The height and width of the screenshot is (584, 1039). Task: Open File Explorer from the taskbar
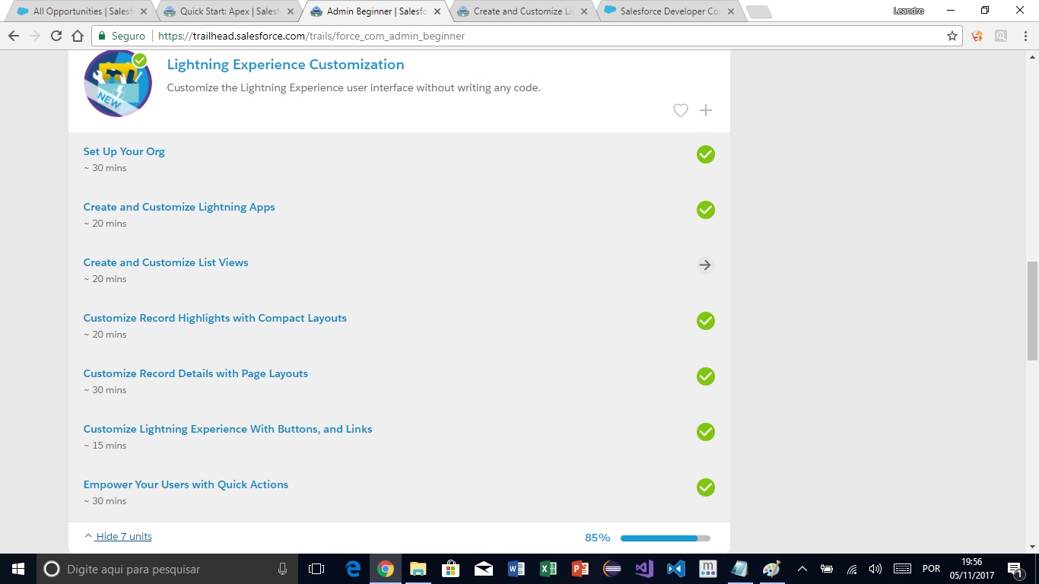click(418, 569)
